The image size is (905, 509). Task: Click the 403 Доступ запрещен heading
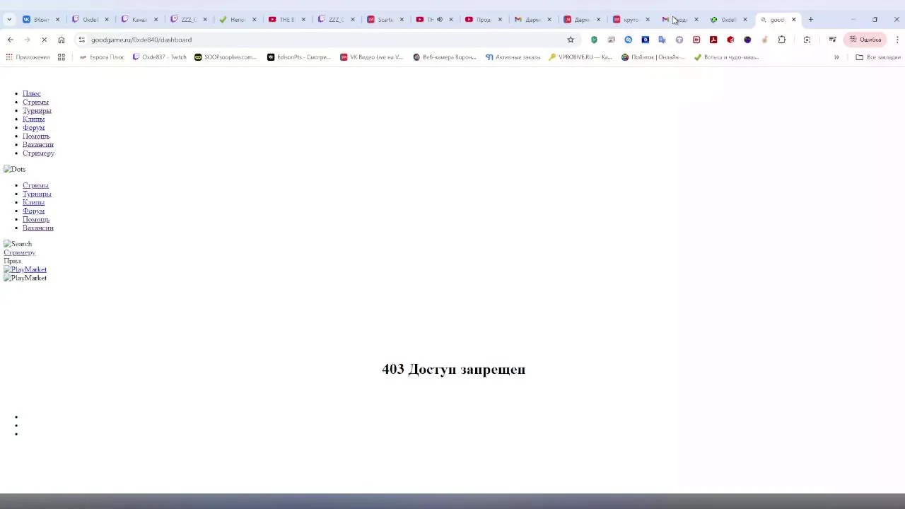[x=454, y=369]
